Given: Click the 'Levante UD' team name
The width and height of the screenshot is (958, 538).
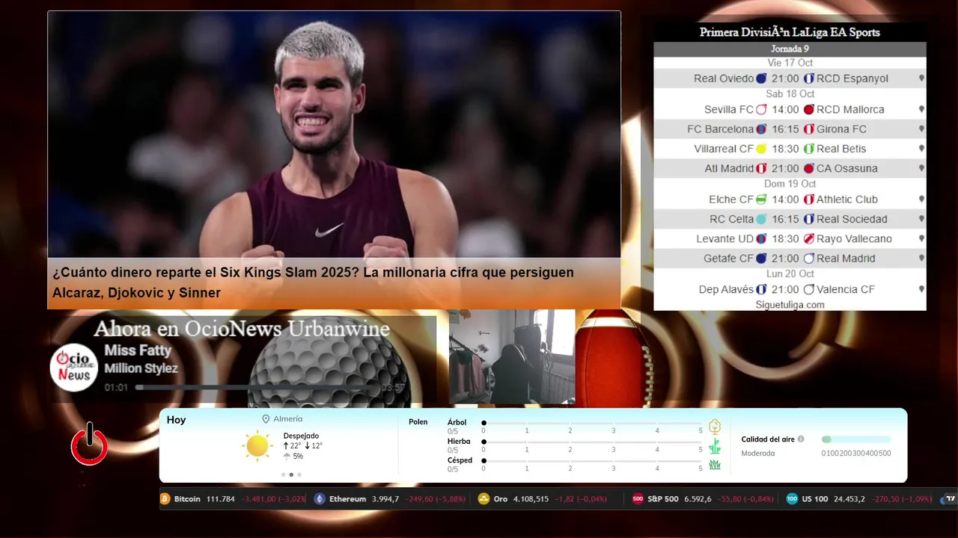Looking at the screenshot, I should tap(724, 239).
